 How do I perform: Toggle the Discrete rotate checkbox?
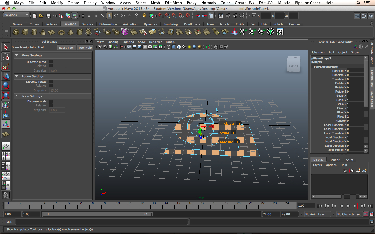click(51, 82)
